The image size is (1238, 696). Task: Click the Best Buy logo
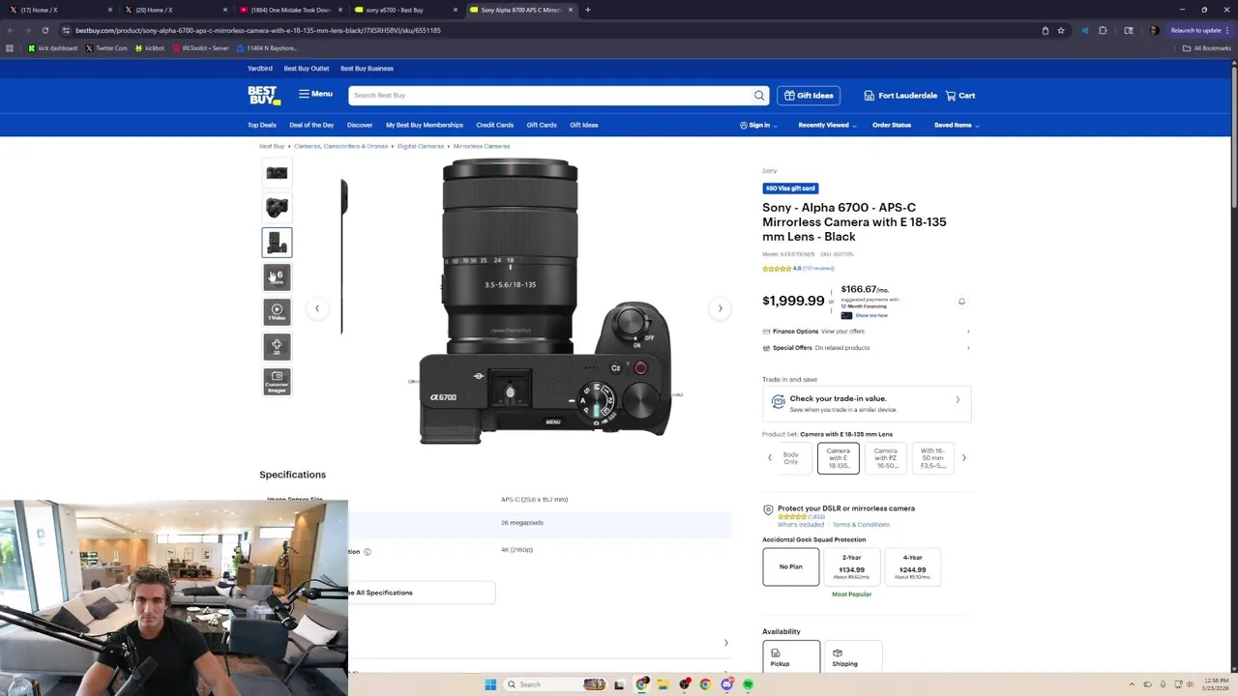[264, 95]
